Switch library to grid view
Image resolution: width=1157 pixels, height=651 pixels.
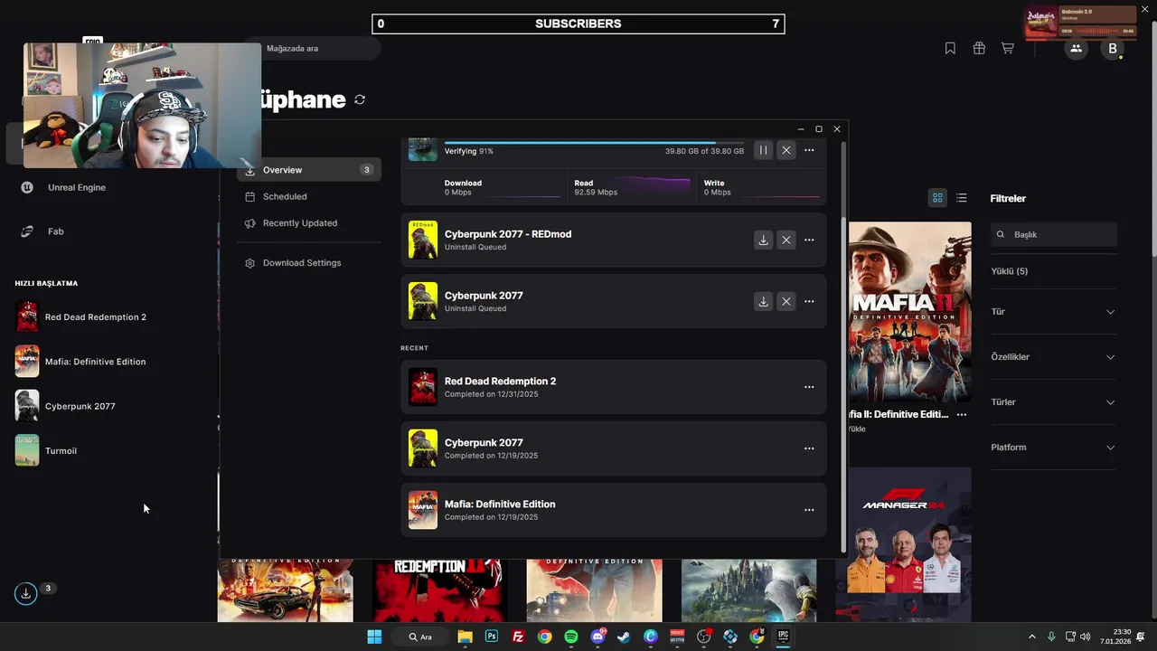[x=937, y=198]
